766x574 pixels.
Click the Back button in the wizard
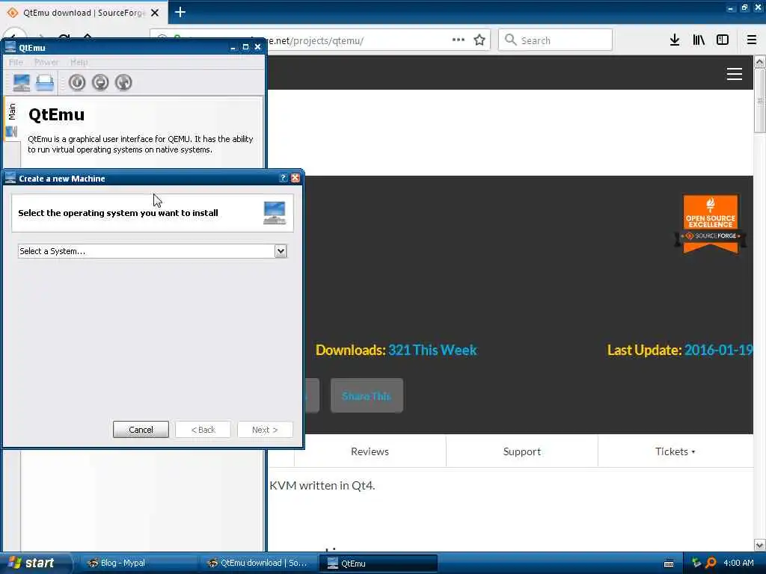(x=203, y=430)
